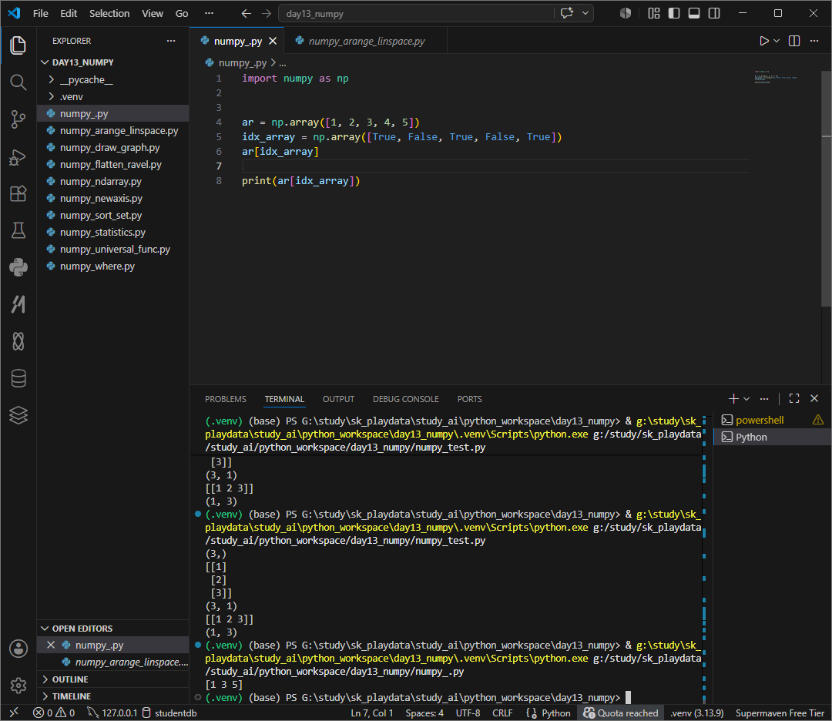The height and width of the screenshot is (721, 832).
Task: Expand the .venv folder
Action: 112,96
